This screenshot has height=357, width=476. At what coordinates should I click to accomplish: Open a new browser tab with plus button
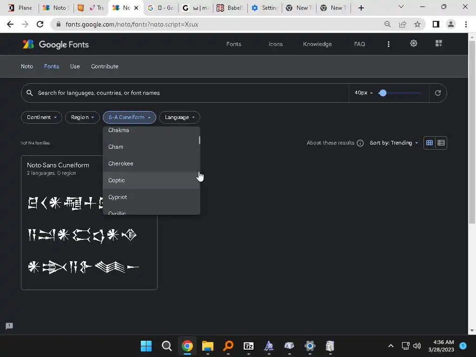(361, 8)
